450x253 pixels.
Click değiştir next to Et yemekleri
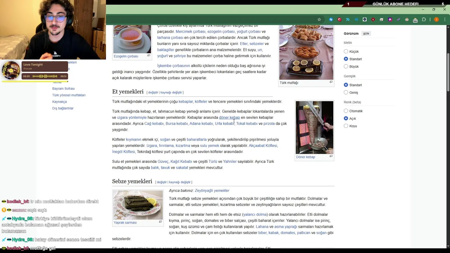click(x=153, y=92)
